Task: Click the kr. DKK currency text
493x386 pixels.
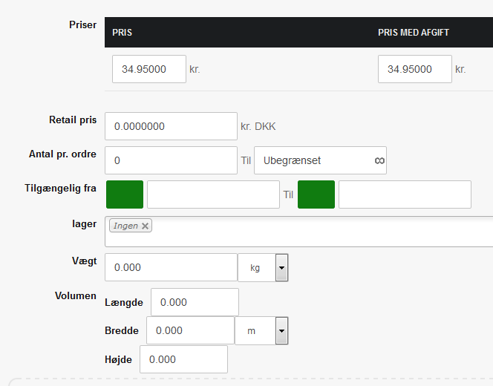Action: (x=258, y=126)
